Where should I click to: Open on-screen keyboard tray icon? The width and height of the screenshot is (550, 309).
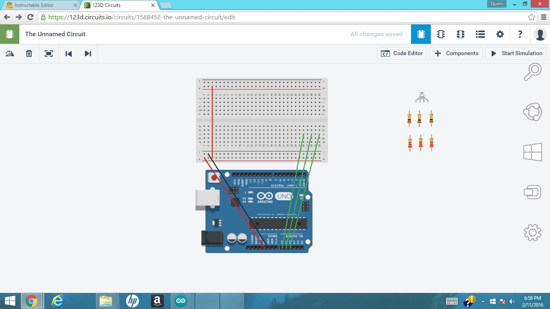(x=452, y=301)
